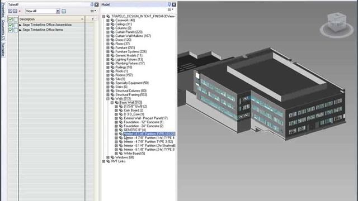This screenshot has height=201, width=358.
Task: Select GENERIC 8" (4) wall type
Action: click(135, 130)
